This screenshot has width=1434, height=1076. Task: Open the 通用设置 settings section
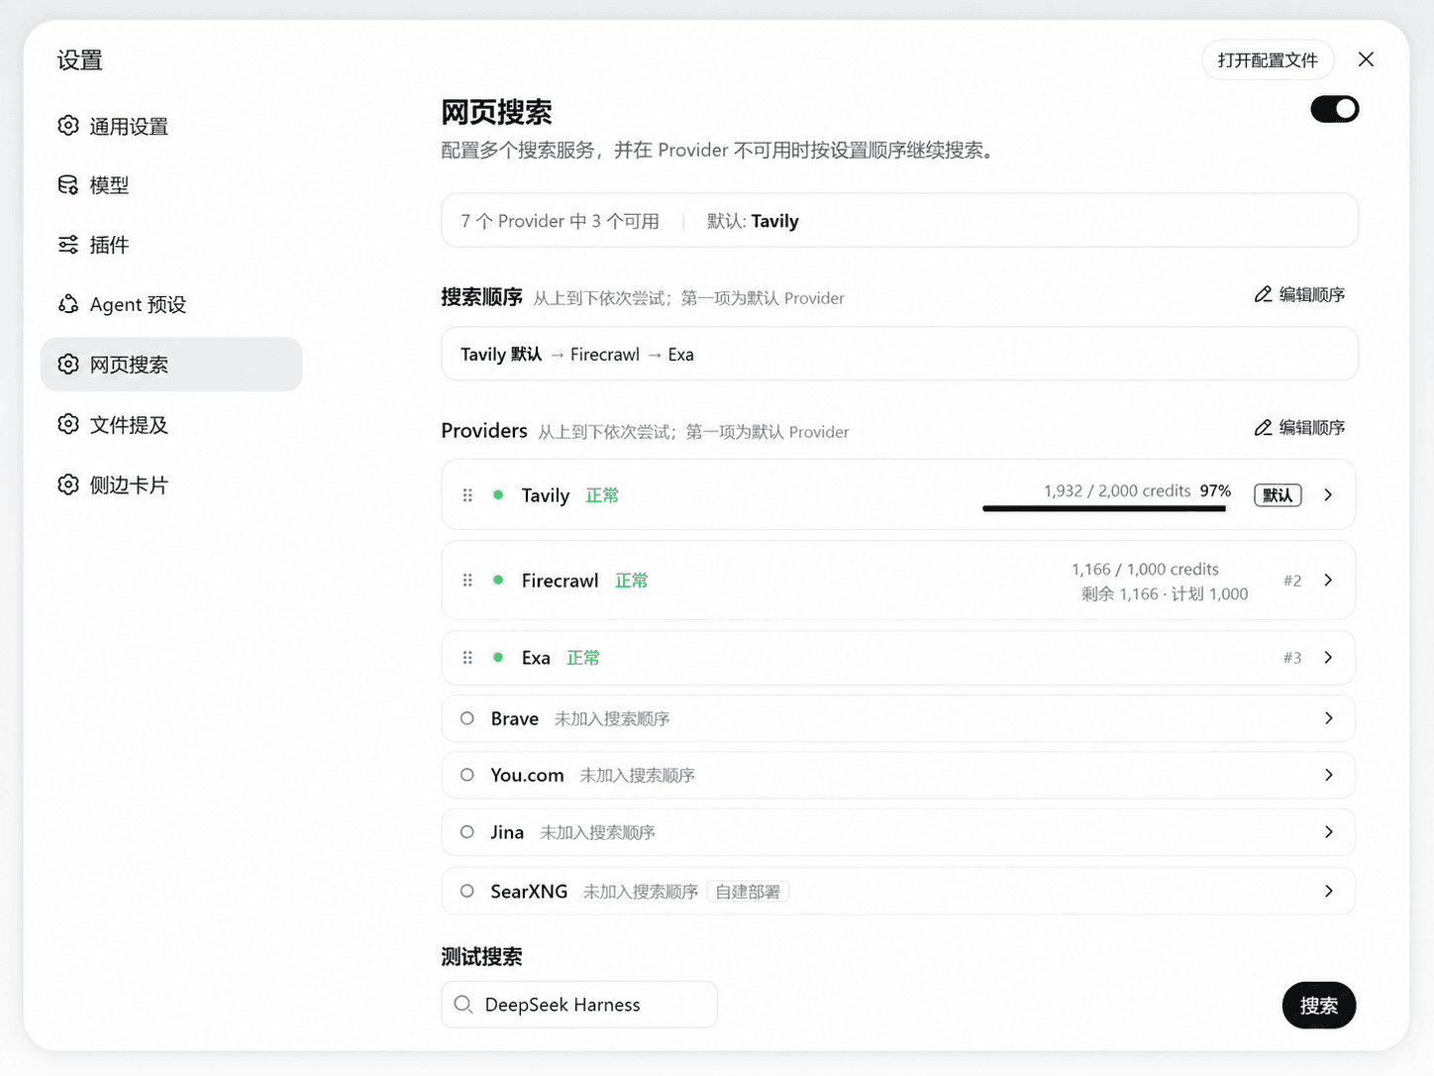171,126
